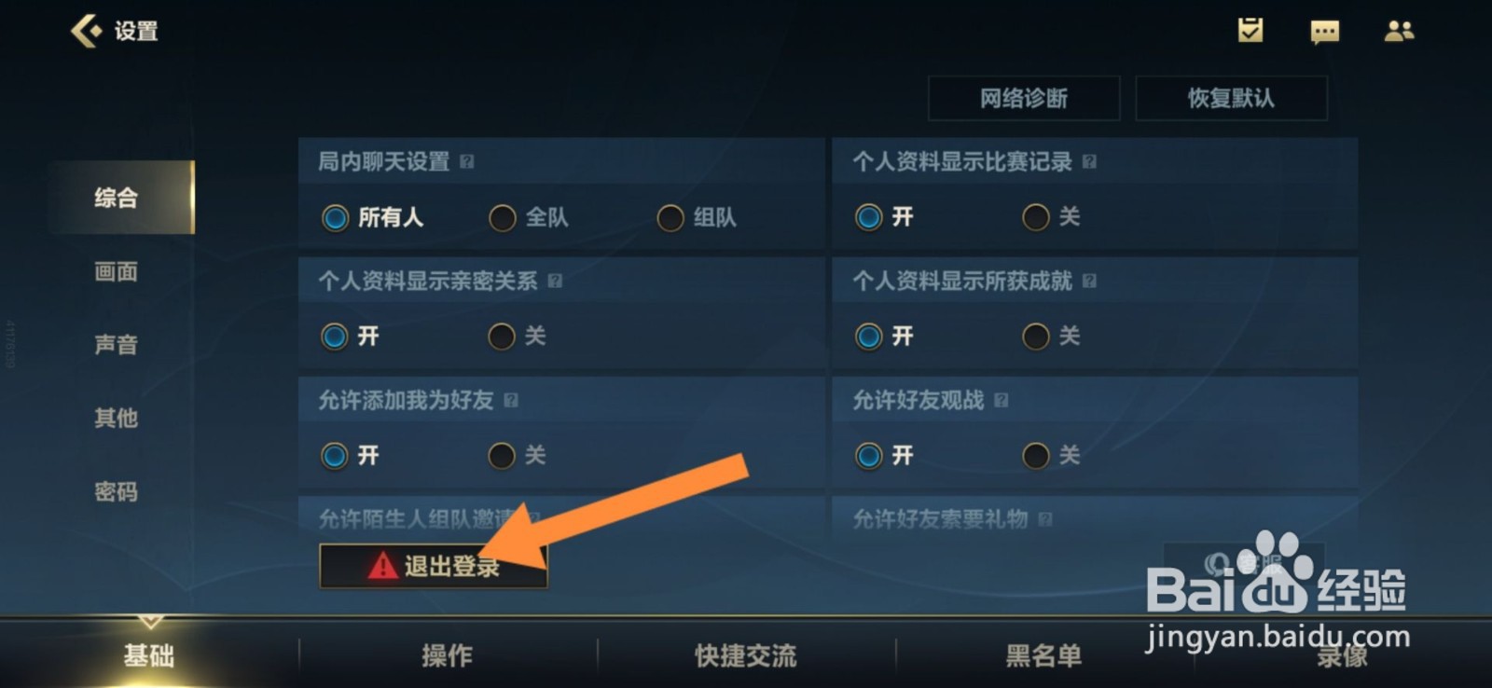The image size is (1492, 688).
Task: Open the friends list icon
Action: tap(1399, 32)
